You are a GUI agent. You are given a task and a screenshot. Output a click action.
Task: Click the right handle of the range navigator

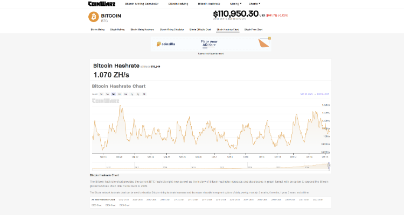[x=328, y=165]
